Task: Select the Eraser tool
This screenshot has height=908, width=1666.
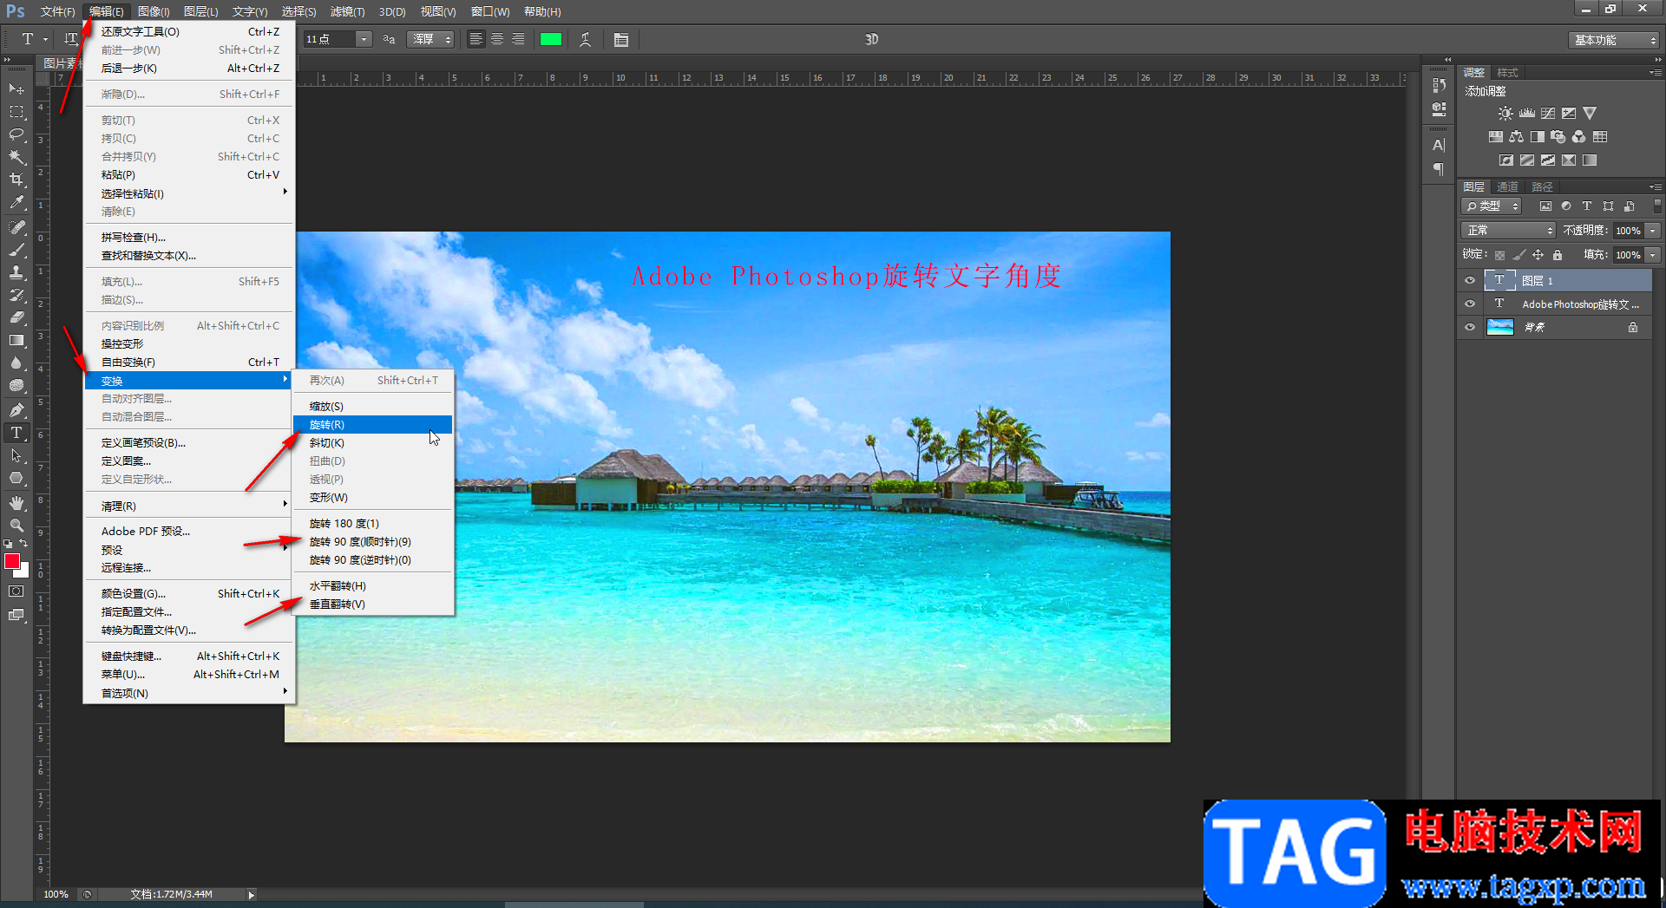Action: pos(16,317)
